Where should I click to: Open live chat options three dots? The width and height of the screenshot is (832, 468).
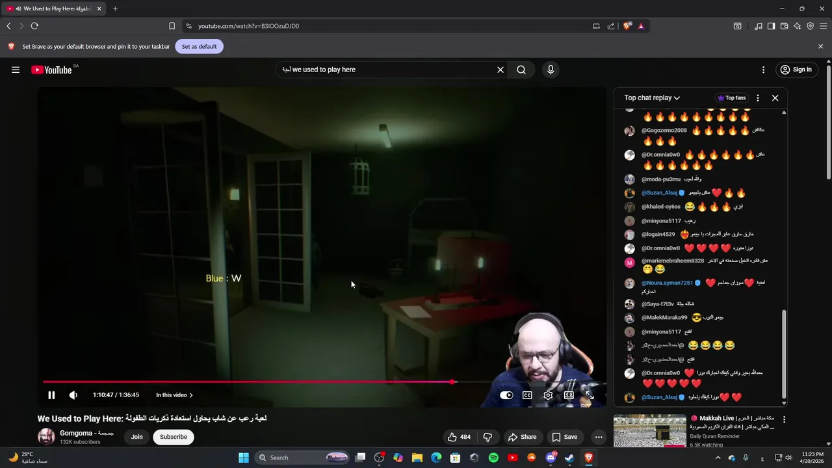tap(757, 98)
